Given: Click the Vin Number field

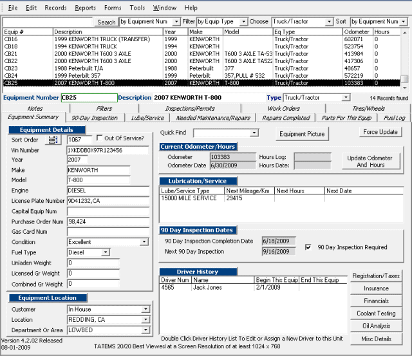Looking at the screenshot, I should coord(108,150).
